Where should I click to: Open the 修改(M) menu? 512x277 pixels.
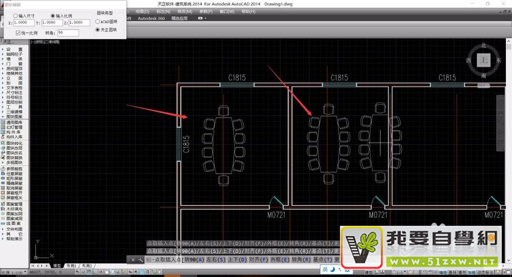tap(184, 11)
